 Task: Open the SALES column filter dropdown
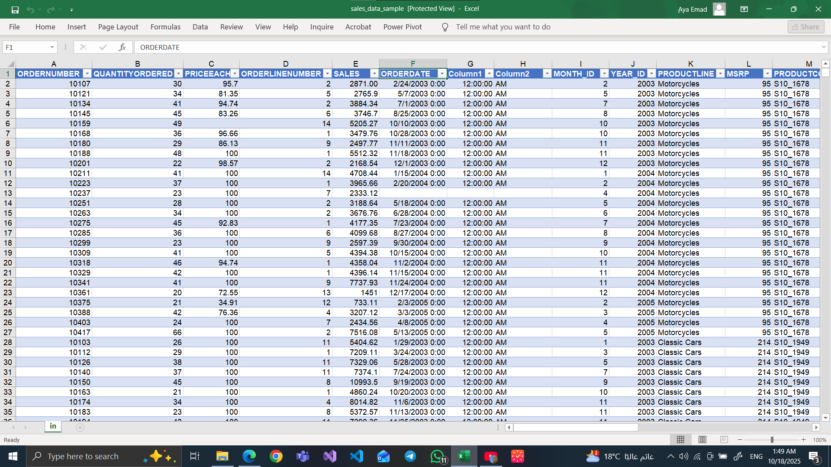pyautogui.click(x=374, y=74)
